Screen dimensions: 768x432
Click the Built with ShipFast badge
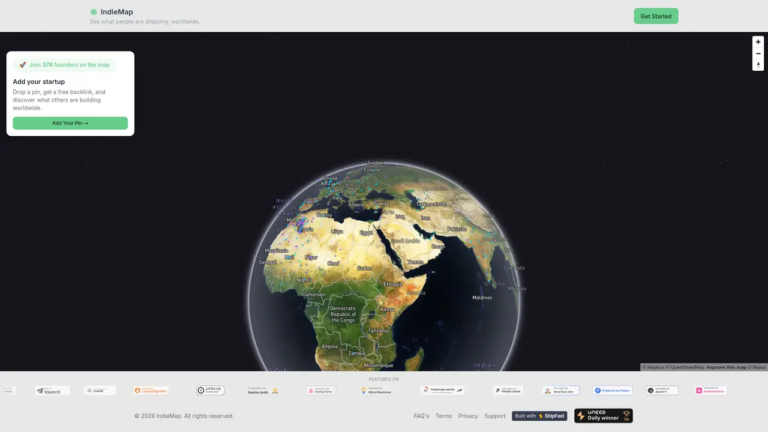[539, 416]
